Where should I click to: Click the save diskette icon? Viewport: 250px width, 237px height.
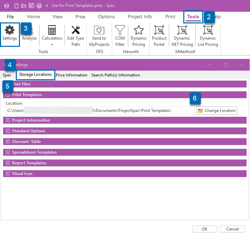[31, 6]
